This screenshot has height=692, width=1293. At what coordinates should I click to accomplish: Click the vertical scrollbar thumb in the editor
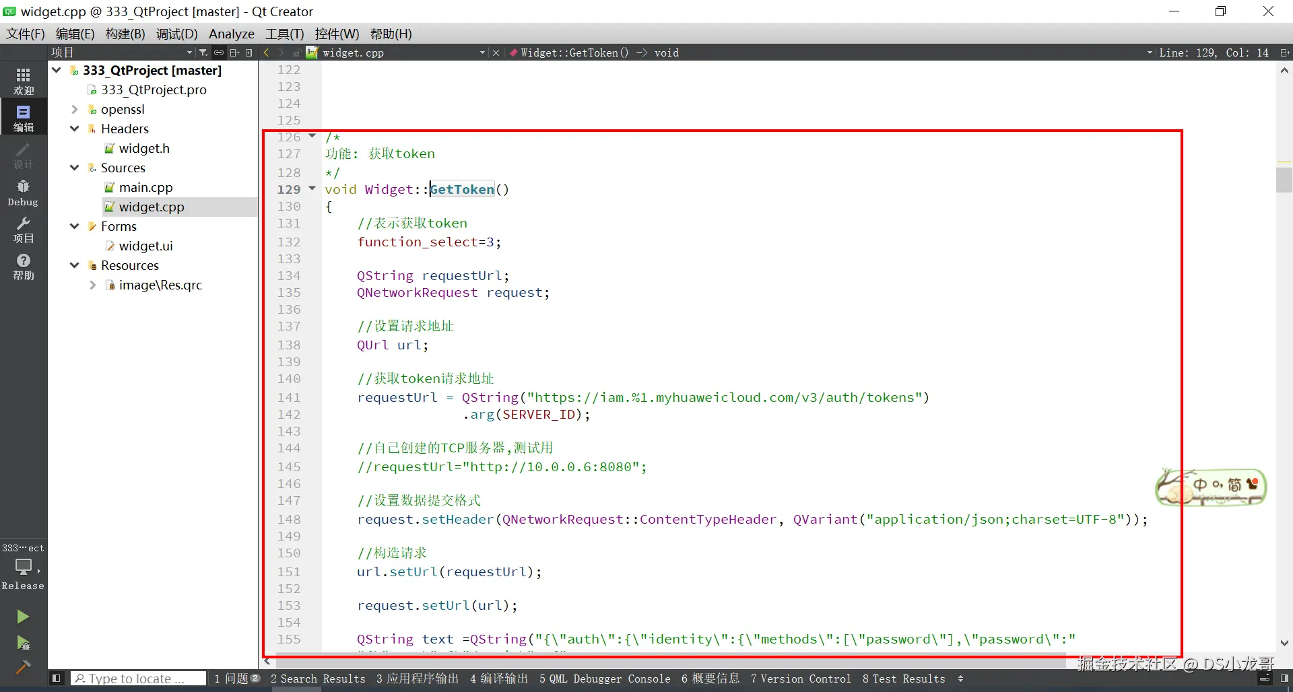1284,179
